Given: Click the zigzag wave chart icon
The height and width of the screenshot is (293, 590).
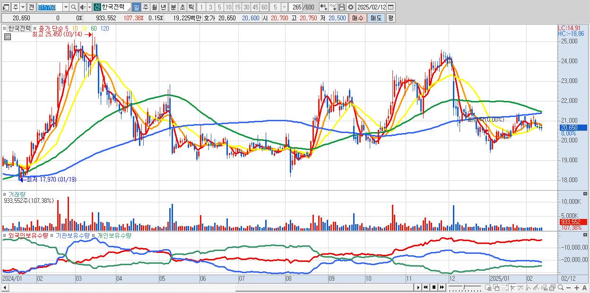Looking at the screenshot, I should pyautogui.click(x=529, y=287).
